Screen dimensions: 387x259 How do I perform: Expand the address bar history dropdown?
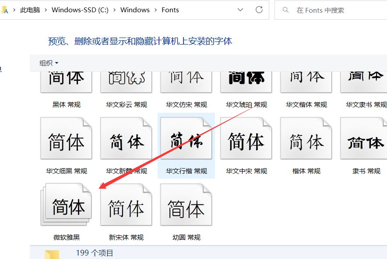(240, 10)
